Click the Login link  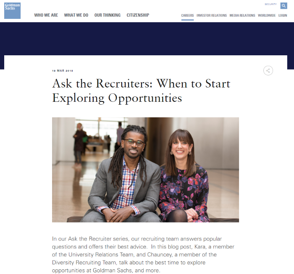(x=283, y=16)
